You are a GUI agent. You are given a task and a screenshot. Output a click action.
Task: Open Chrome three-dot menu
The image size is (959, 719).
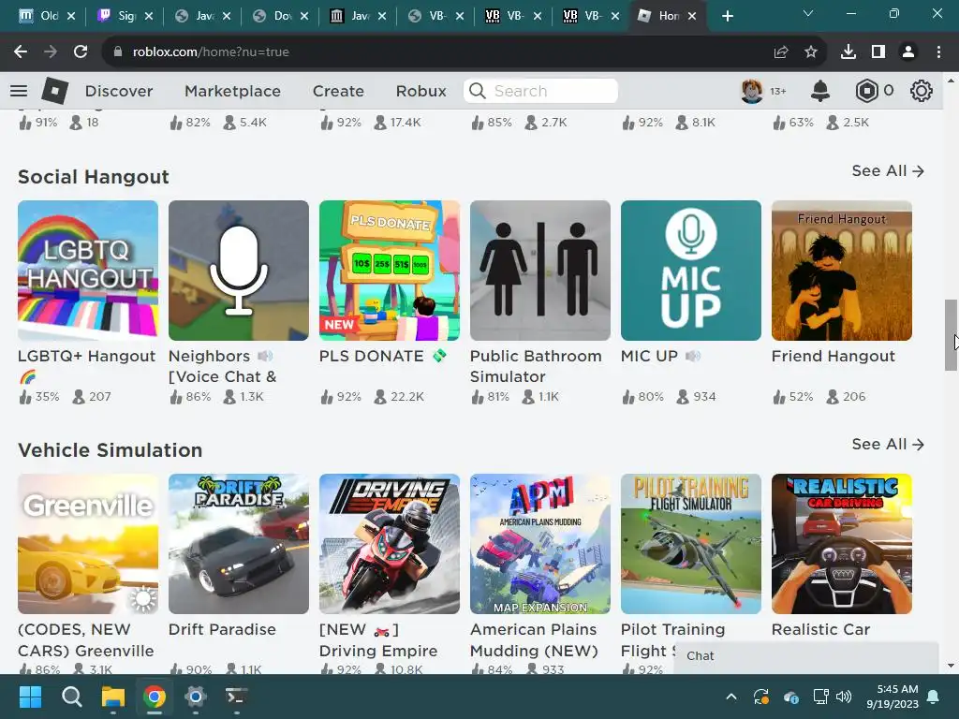(938, 52)
